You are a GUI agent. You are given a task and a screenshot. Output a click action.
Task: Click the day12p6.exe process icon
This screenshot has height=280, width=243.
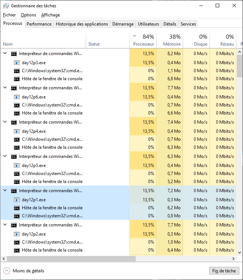[17, 97]
